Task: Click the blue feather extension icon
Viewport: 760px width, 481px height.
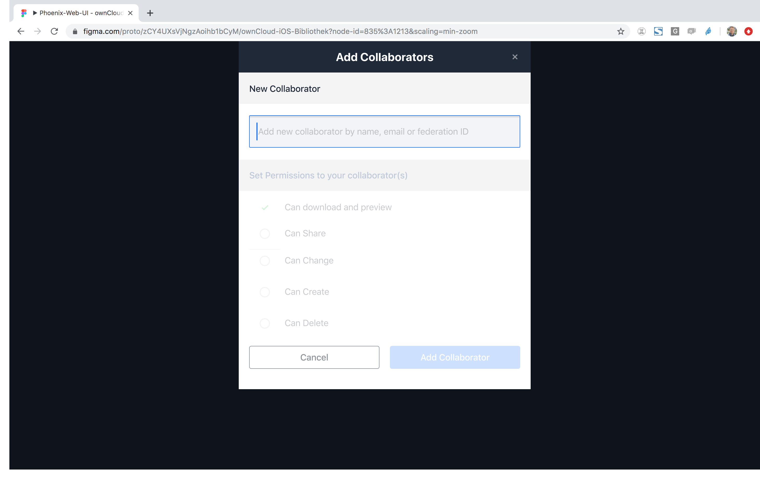Action: [708, 31]
